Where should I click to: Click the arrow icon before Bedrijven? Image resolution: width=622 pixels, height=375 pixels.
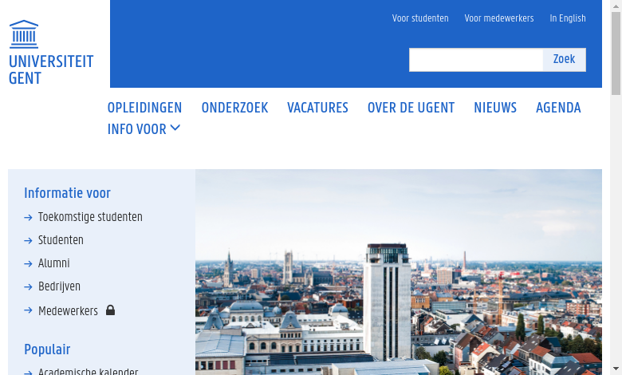tap(28, 287)
